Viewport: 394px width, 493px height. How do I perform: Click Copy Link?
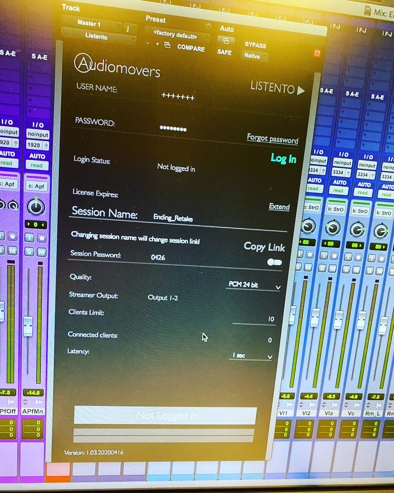pos(264,247)
